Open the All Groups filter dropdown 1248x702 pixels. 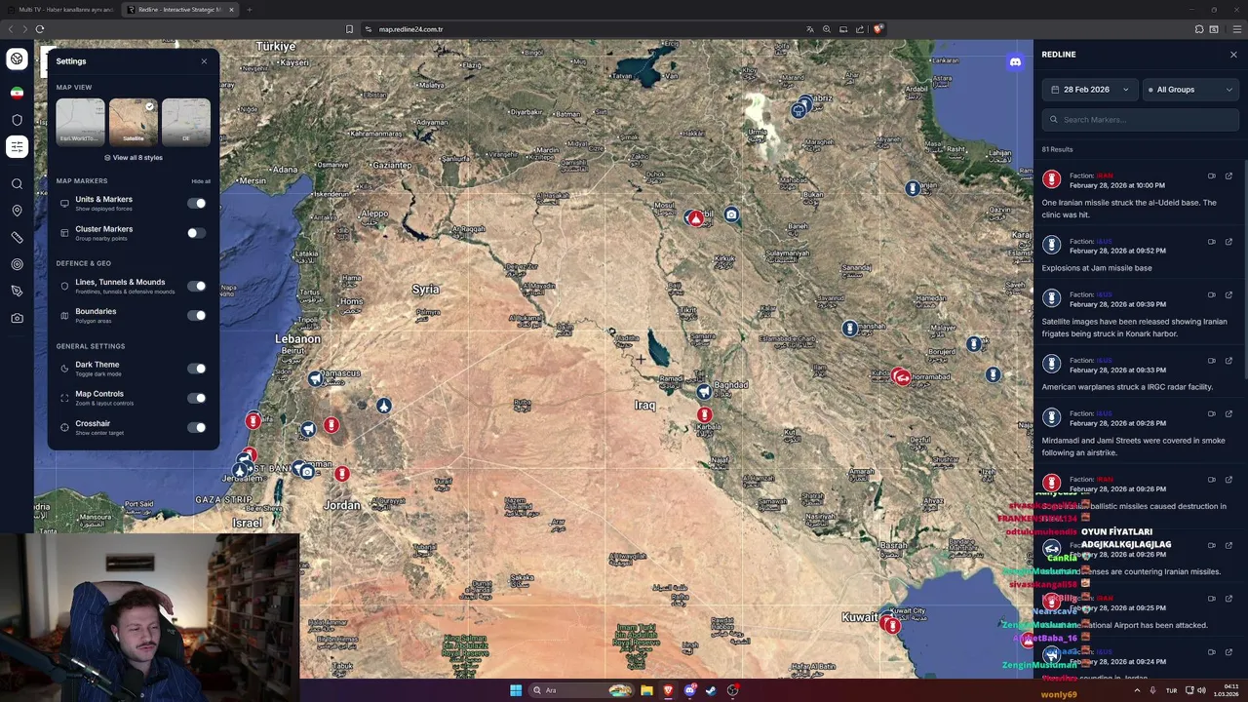(1190, 90)
